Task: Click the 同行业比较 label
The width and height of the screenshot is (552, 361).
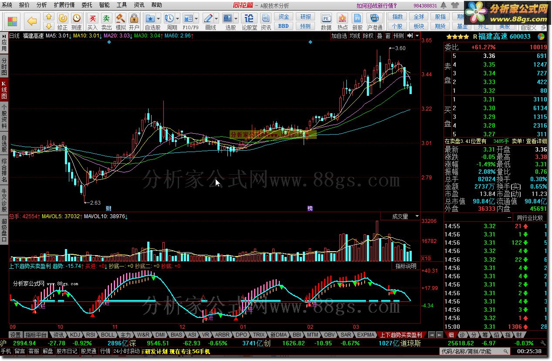Action: pos(530,217)
